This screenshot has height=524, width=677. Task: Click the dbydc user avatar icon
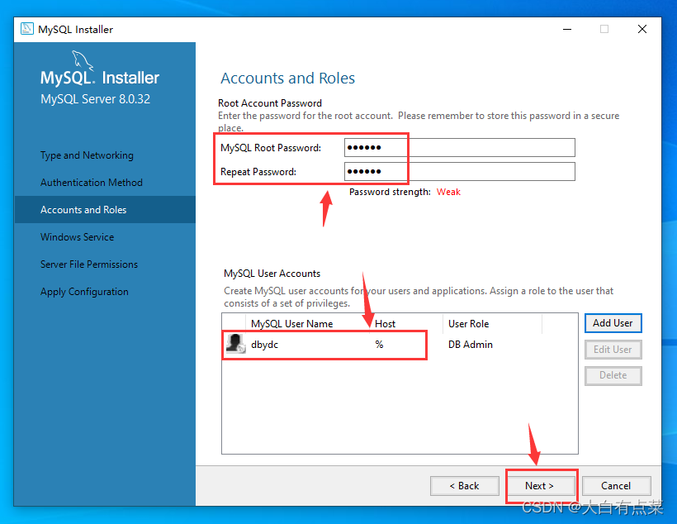pos(236,344)
